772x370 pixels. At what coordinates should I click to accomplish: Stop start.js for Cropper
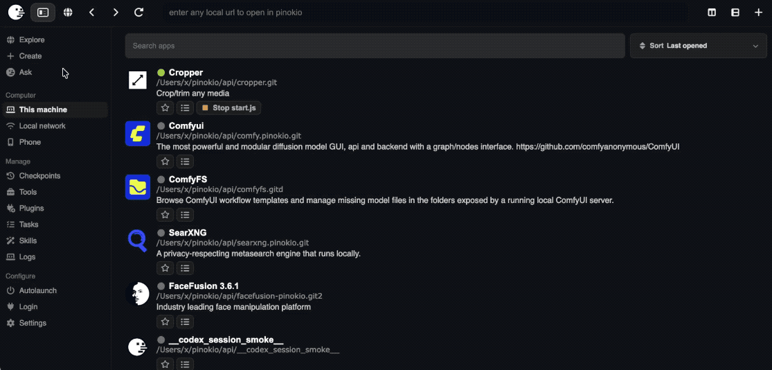[x=229, y=108]
